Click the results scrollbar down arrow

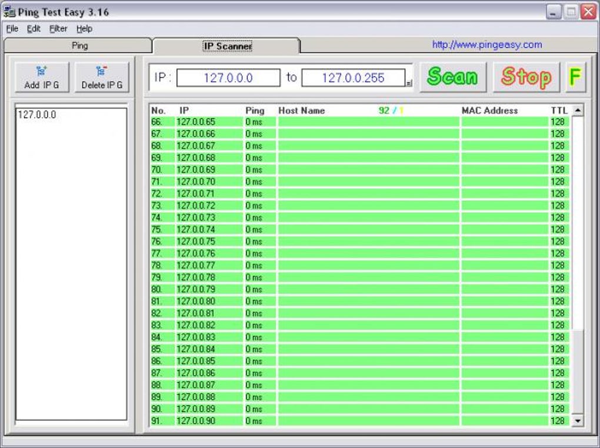pyautogui.click(x=578, y=421)
